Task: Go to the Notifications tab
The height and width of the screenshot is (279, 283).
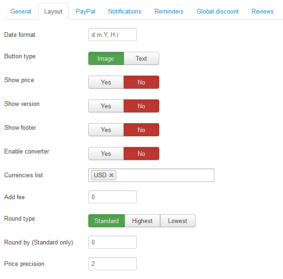Action: point(125,11)
